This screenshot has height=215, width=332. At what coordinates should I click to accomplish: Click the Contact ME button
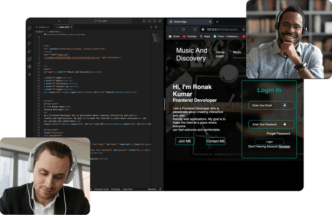(216, 141)
